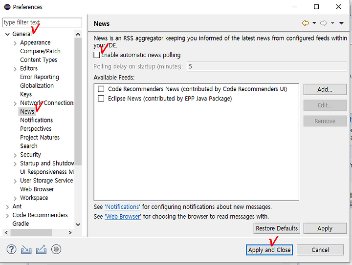This screenshot has width=352, height=265.
Task: Click the Oomph preference recorder icon
Action: pyautogui.click(x=56, y=249)
